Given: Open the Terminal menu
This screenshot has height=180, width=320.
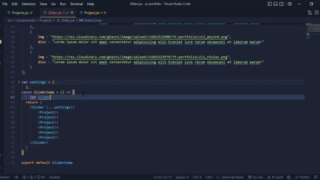Looking at the screenshot, I should 76,4.
